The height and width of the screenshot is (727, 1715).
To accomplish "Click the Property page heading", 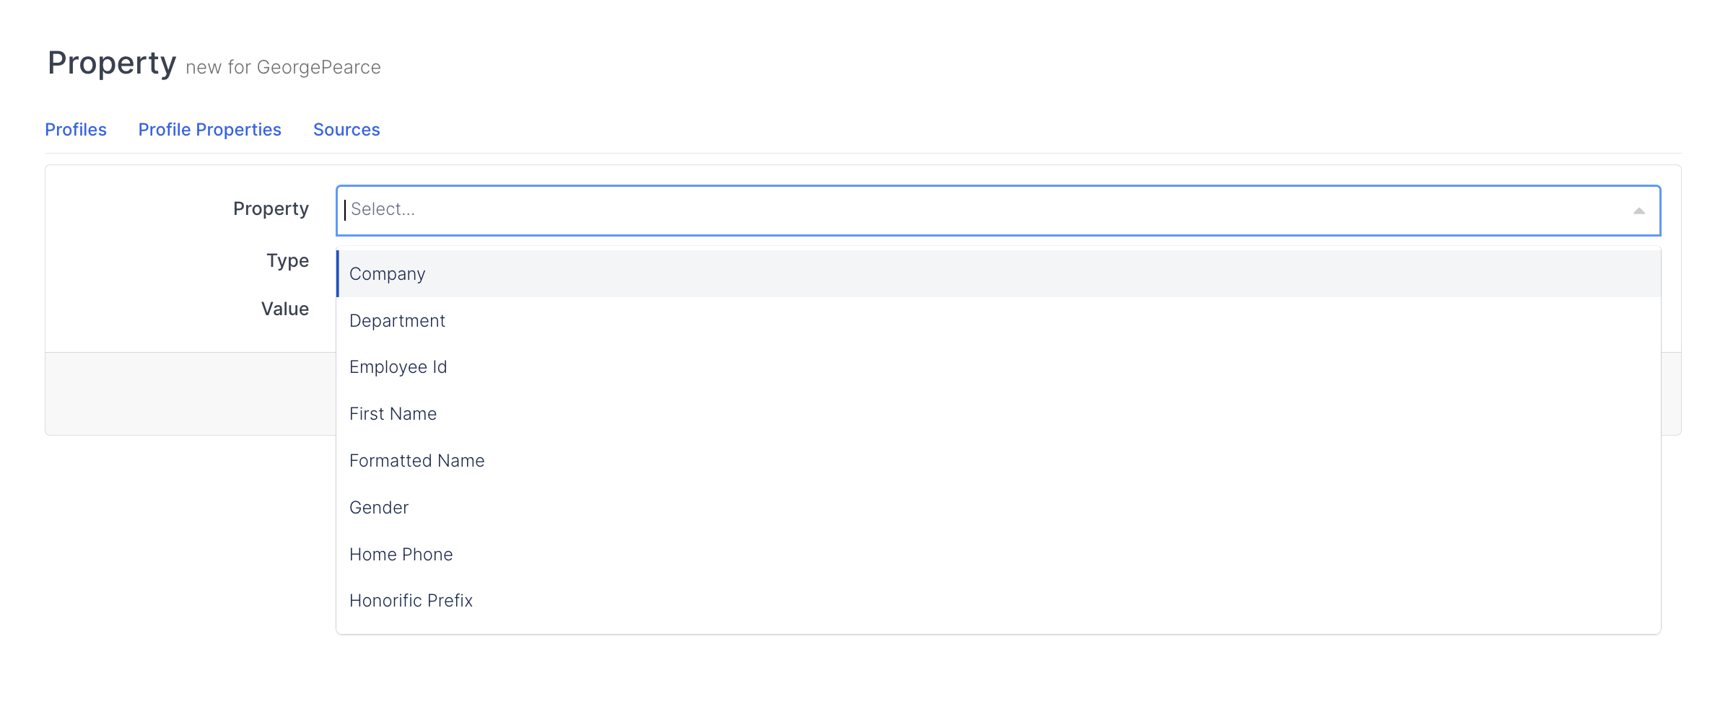I will point(112,63).
